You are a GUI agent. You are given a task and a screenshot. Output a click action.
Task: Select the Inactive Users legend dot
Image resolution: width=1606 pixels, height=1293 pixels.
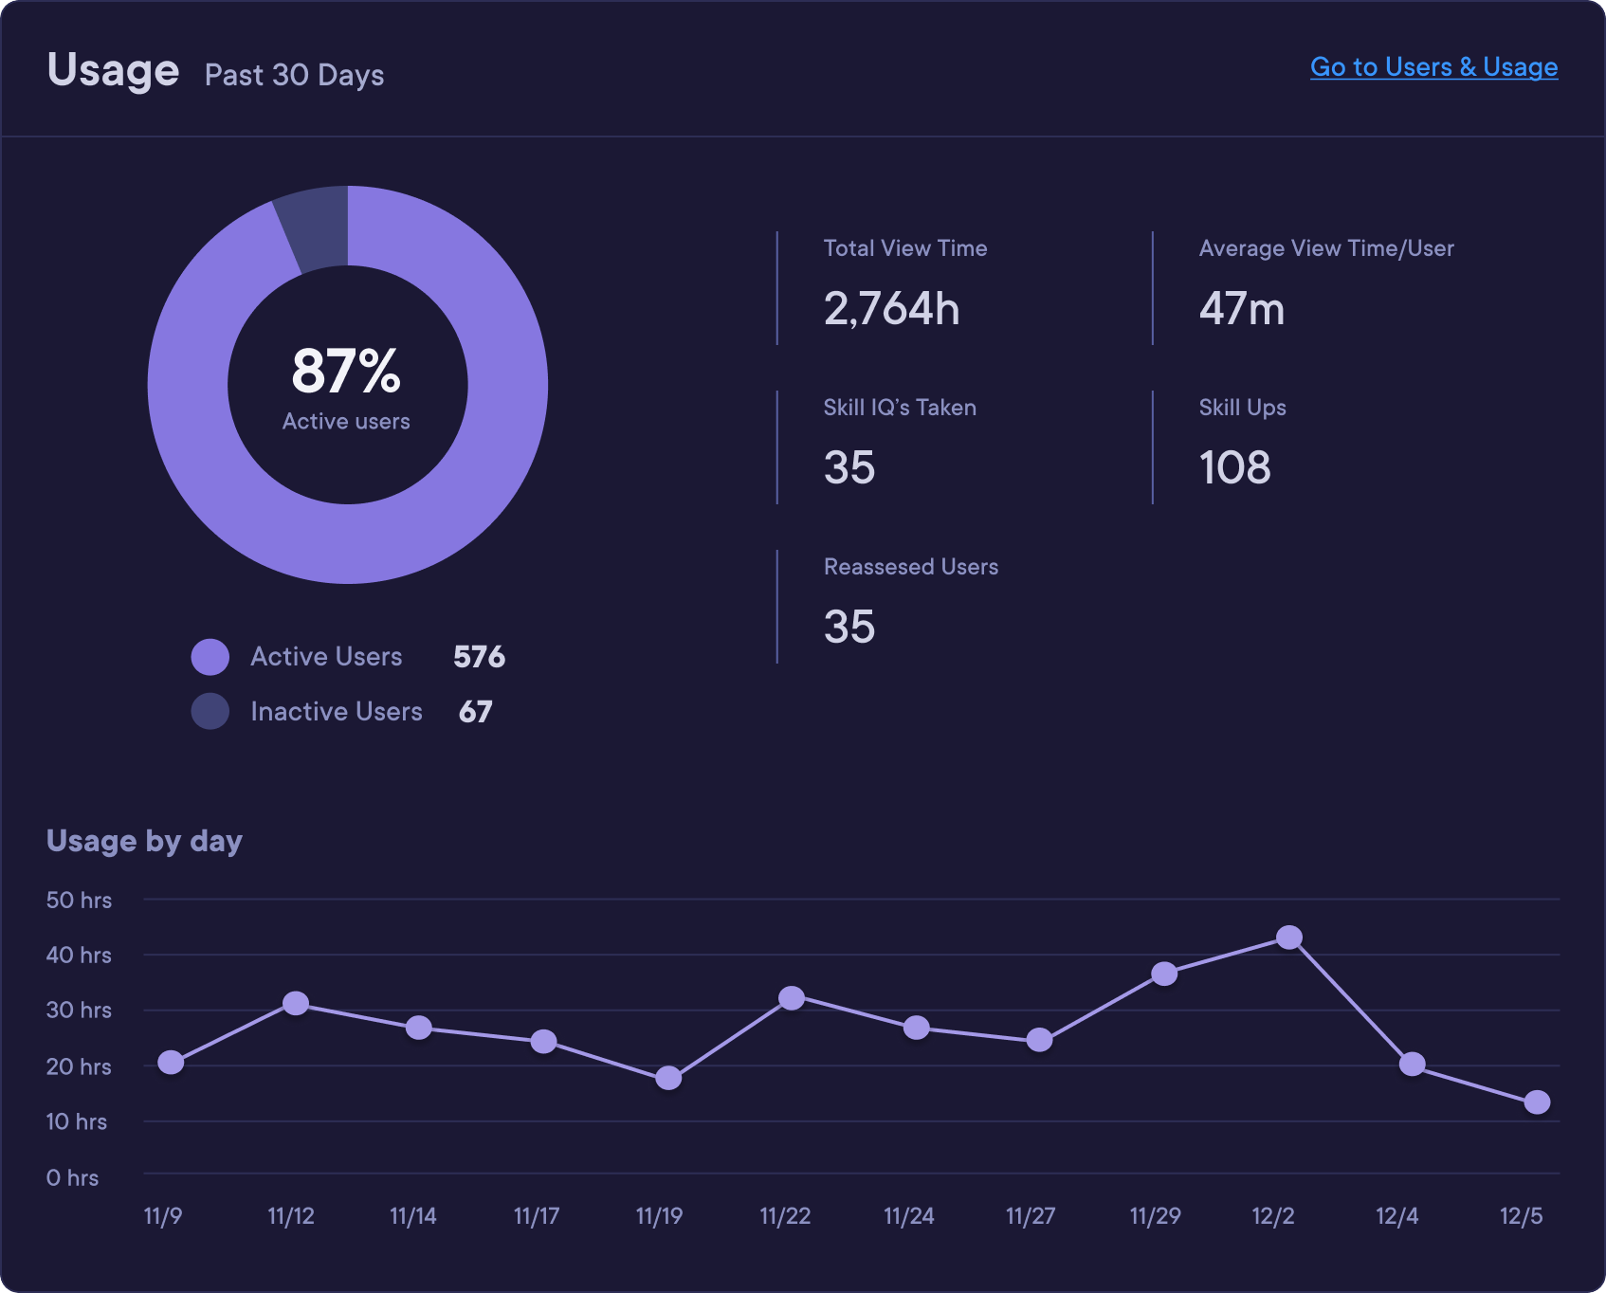click(x=210, y=711)
